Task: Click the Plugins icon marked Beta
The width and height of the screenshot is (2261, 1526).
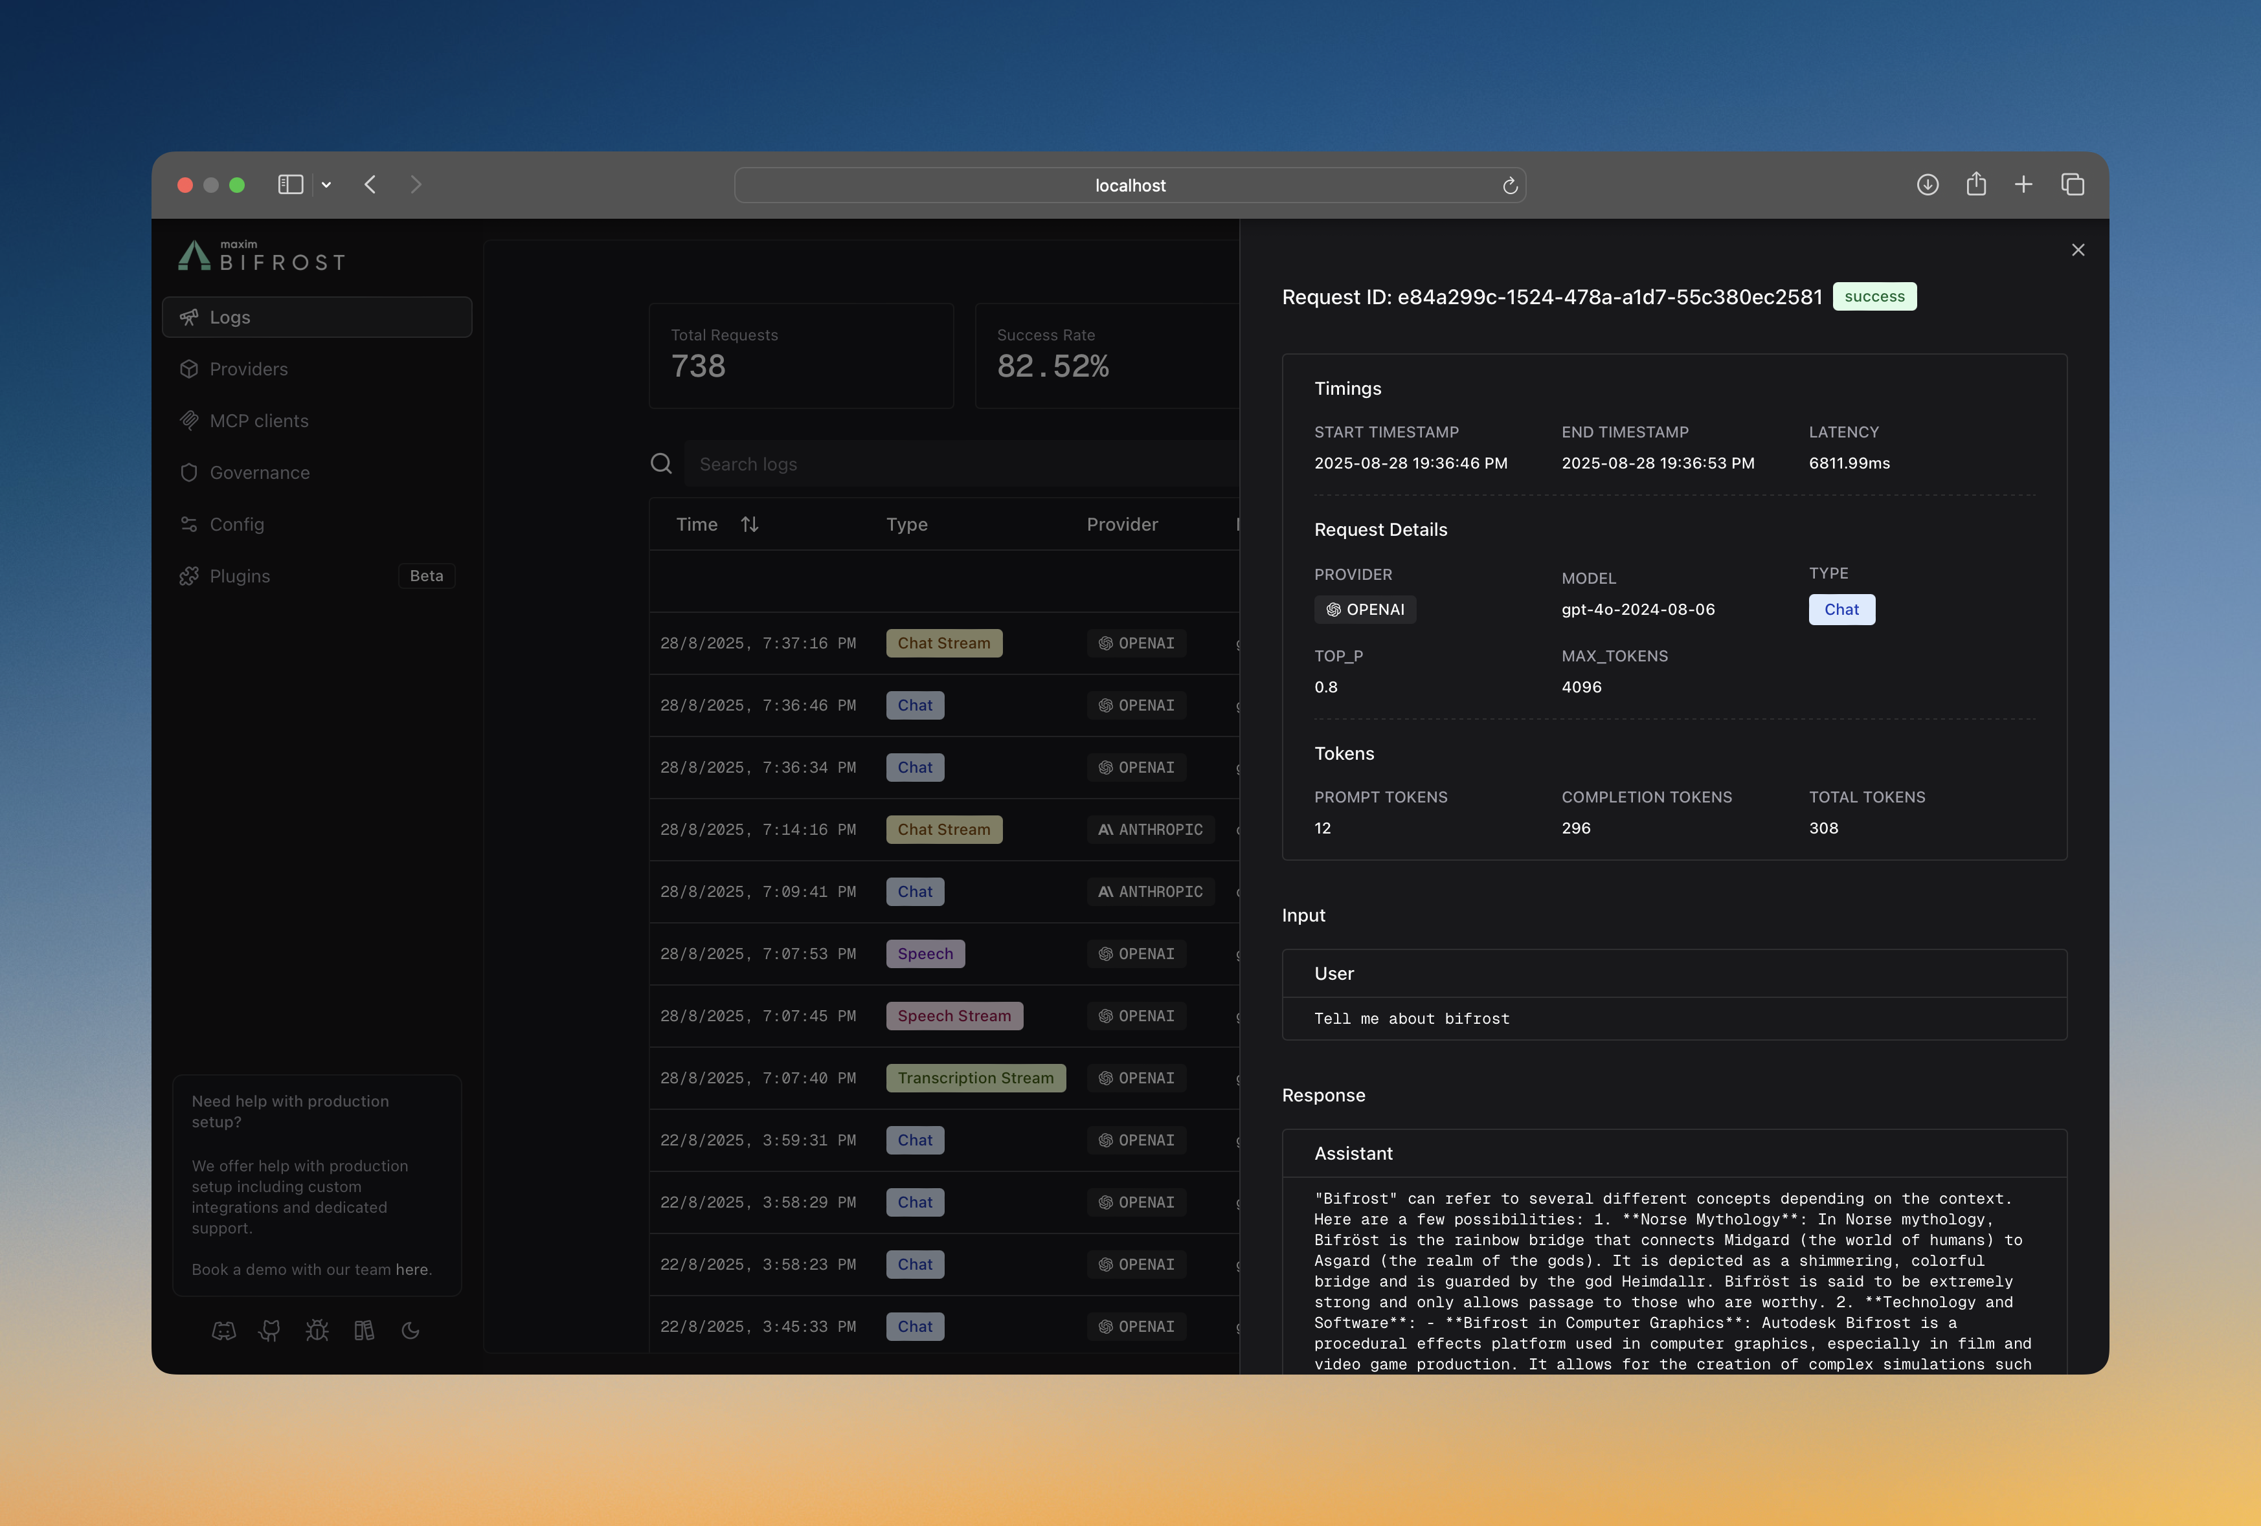Action: [190, 576]
